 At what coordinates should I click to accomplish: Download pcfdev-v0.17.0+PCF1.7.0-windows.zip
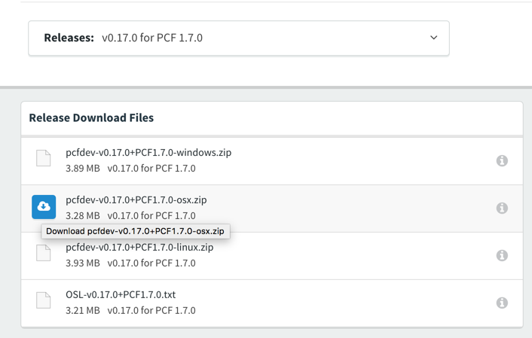148,152
